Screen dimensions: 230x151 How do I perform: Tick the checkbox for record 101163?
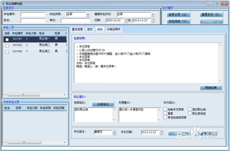click(x=7, y=46)
